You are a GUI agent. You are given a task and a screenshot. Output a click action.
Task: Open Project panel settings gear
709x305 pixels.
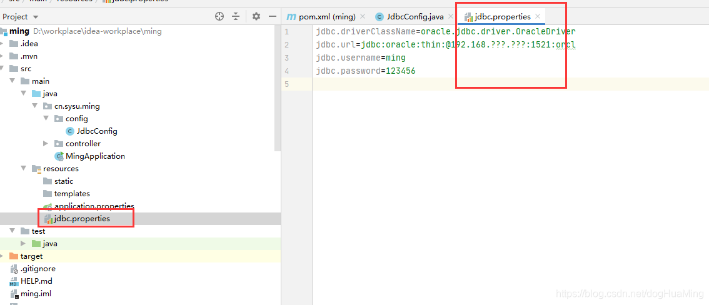pyautogui.click(x=256, y=17)
